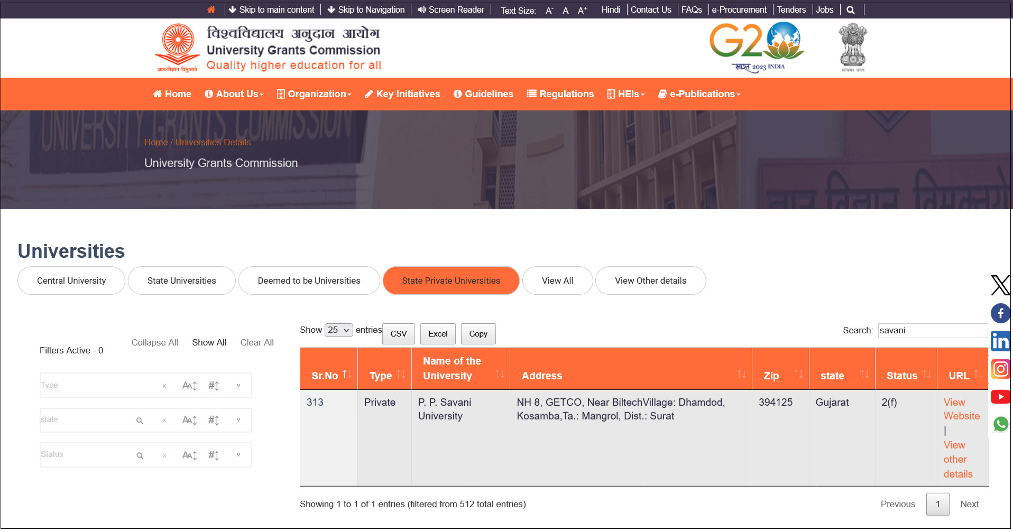Sort table by URL column arrows
This screenshot has height=532, width=1013.
click(978, 374)
